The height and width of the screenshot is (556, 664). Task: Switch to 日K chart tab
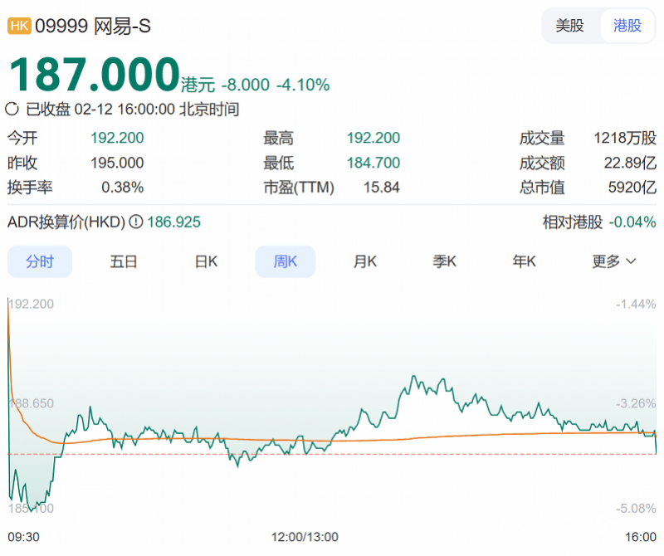click(206, 261)
